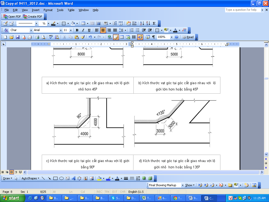
Task: Open the Zoom percentage dropdown
Action: point(171,37)
